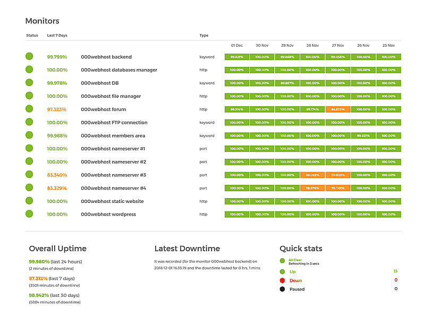The height and width of the screenshot is (324, 425).
Task: Click nameserver #3's orange 27 Nov uptime bar
Action: 338,175
